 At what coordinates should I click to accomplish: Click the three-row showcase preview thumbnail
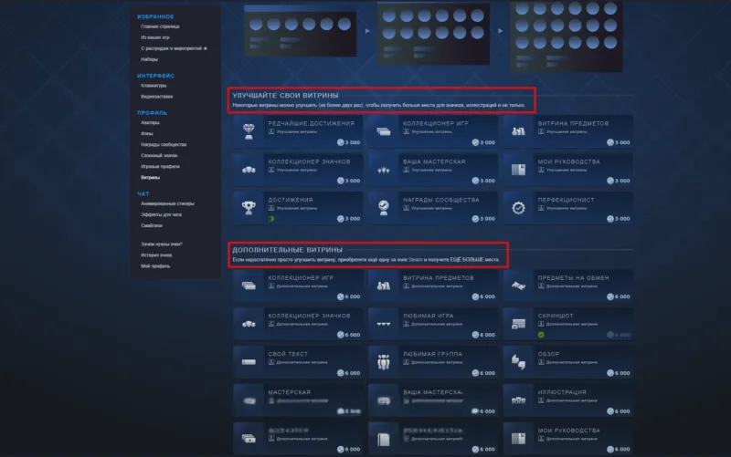coord(566,36)
